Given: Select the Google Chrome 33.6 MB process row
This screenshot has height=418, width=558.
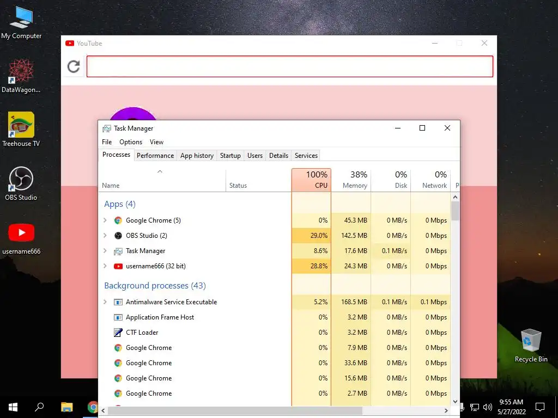Looking at the screenshot, I should click(x=275, y=363).
